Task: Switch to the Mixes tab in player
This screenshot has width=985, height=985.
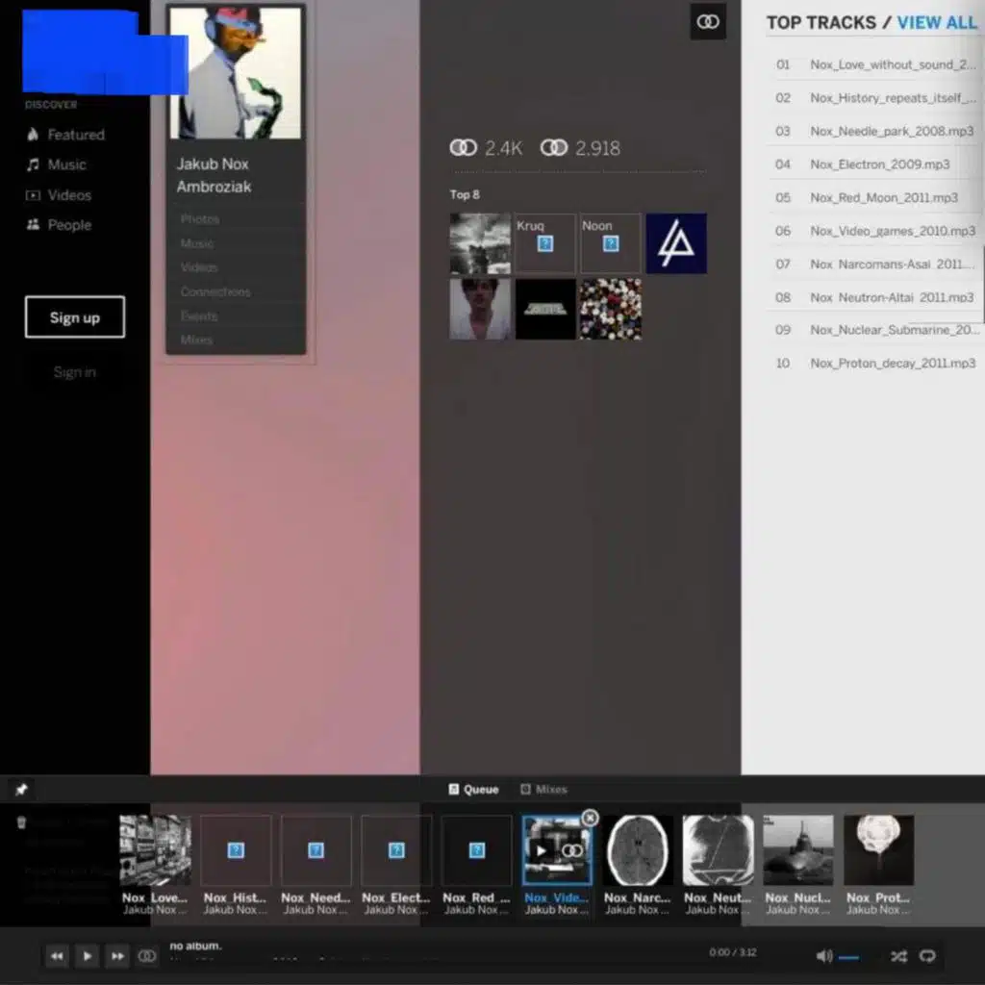Action: pyautogui.click(x=544, y=790)
